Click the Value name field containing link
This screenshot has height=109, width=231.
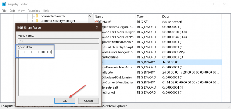tap(58, 41)
